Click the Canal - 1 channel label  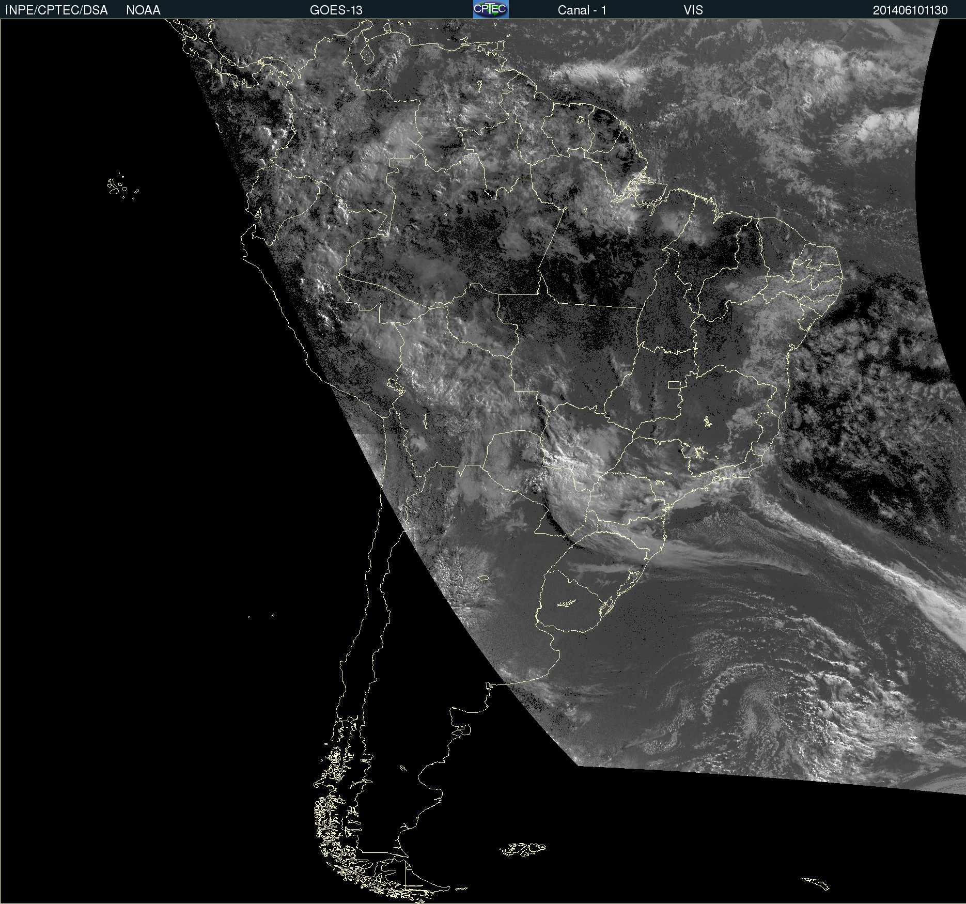pyautogui.click(x=582, y=10)
